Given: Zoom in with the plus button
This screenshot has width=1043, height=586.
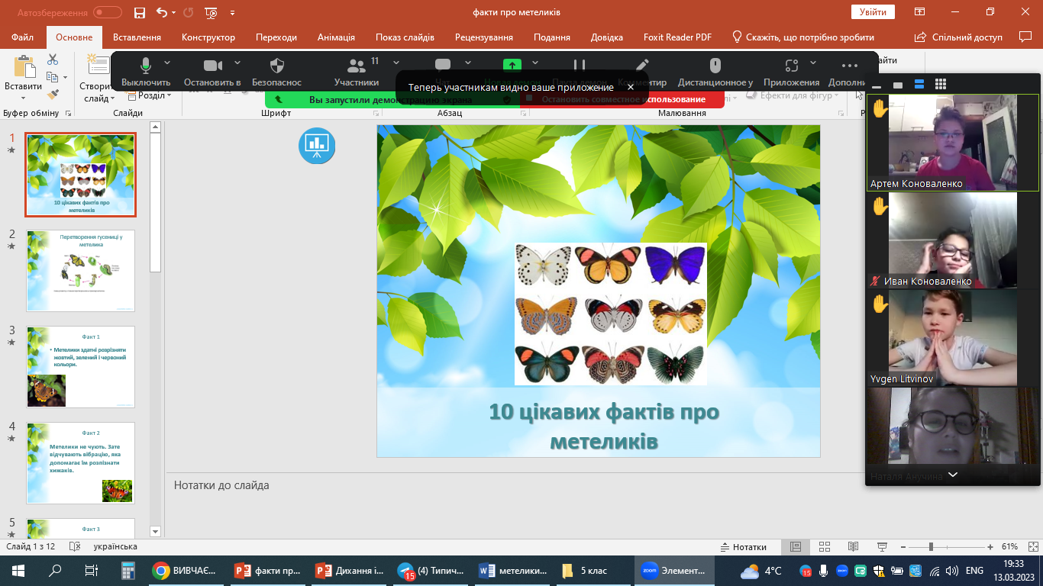Looking at the screenshot, I should coord(990,547).
